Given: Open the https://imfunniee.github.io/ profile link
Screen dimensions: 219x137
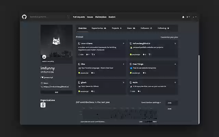Looking at the screenshot, I should pyautogui.click(x=56, y=87).
